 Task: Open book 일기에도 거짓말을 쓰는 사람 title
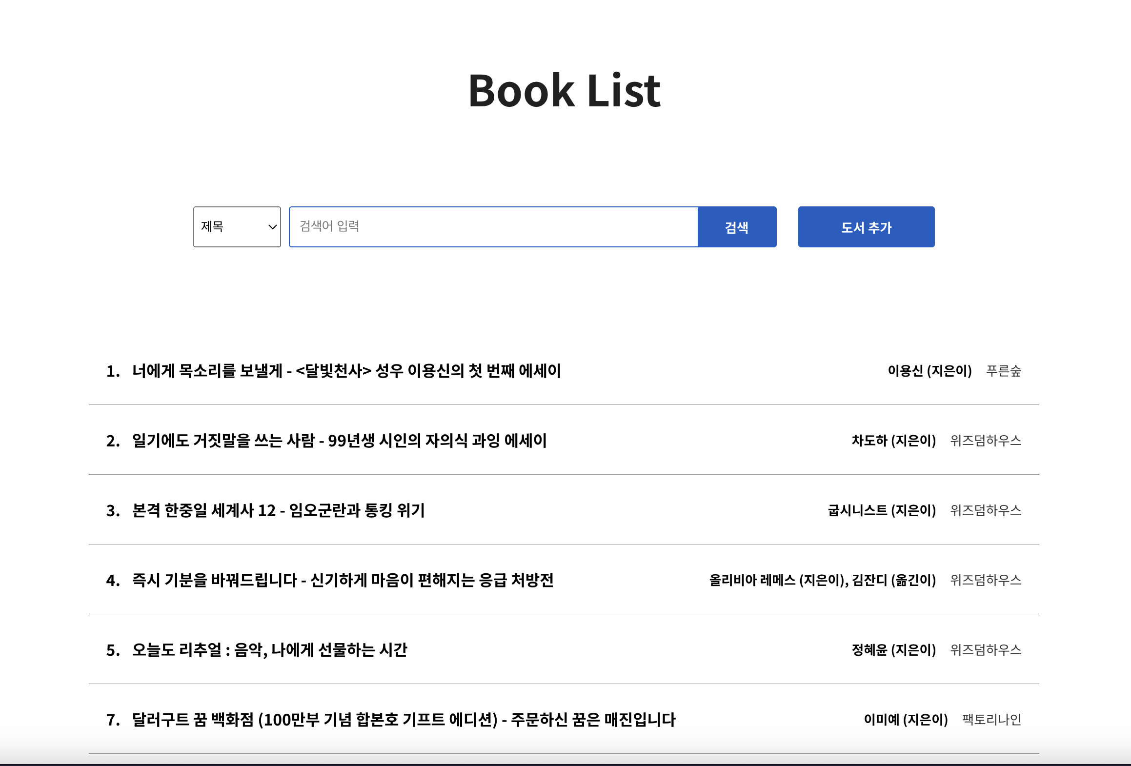(x=340, y=441)
